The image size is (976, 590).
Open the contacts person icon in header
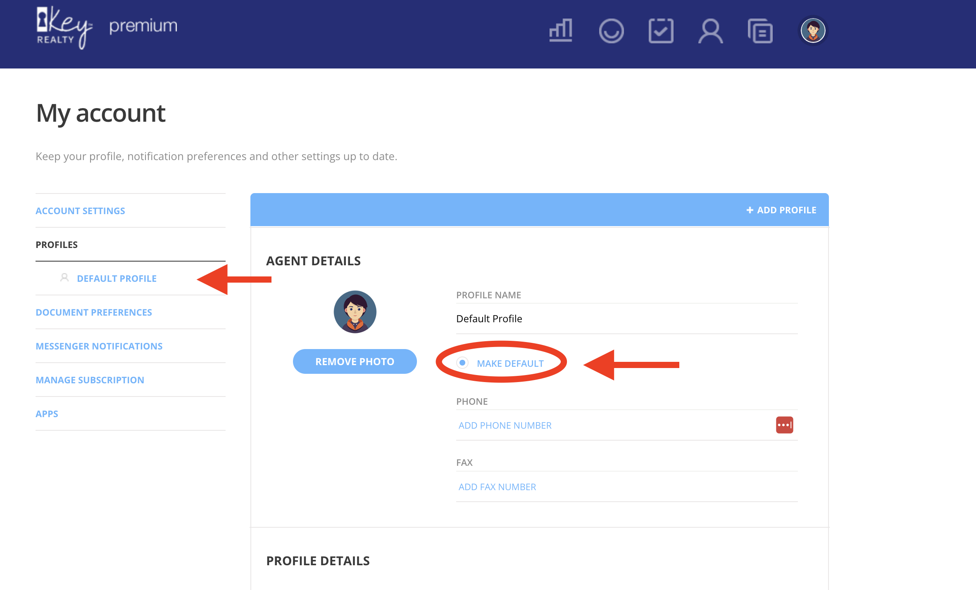710,31
